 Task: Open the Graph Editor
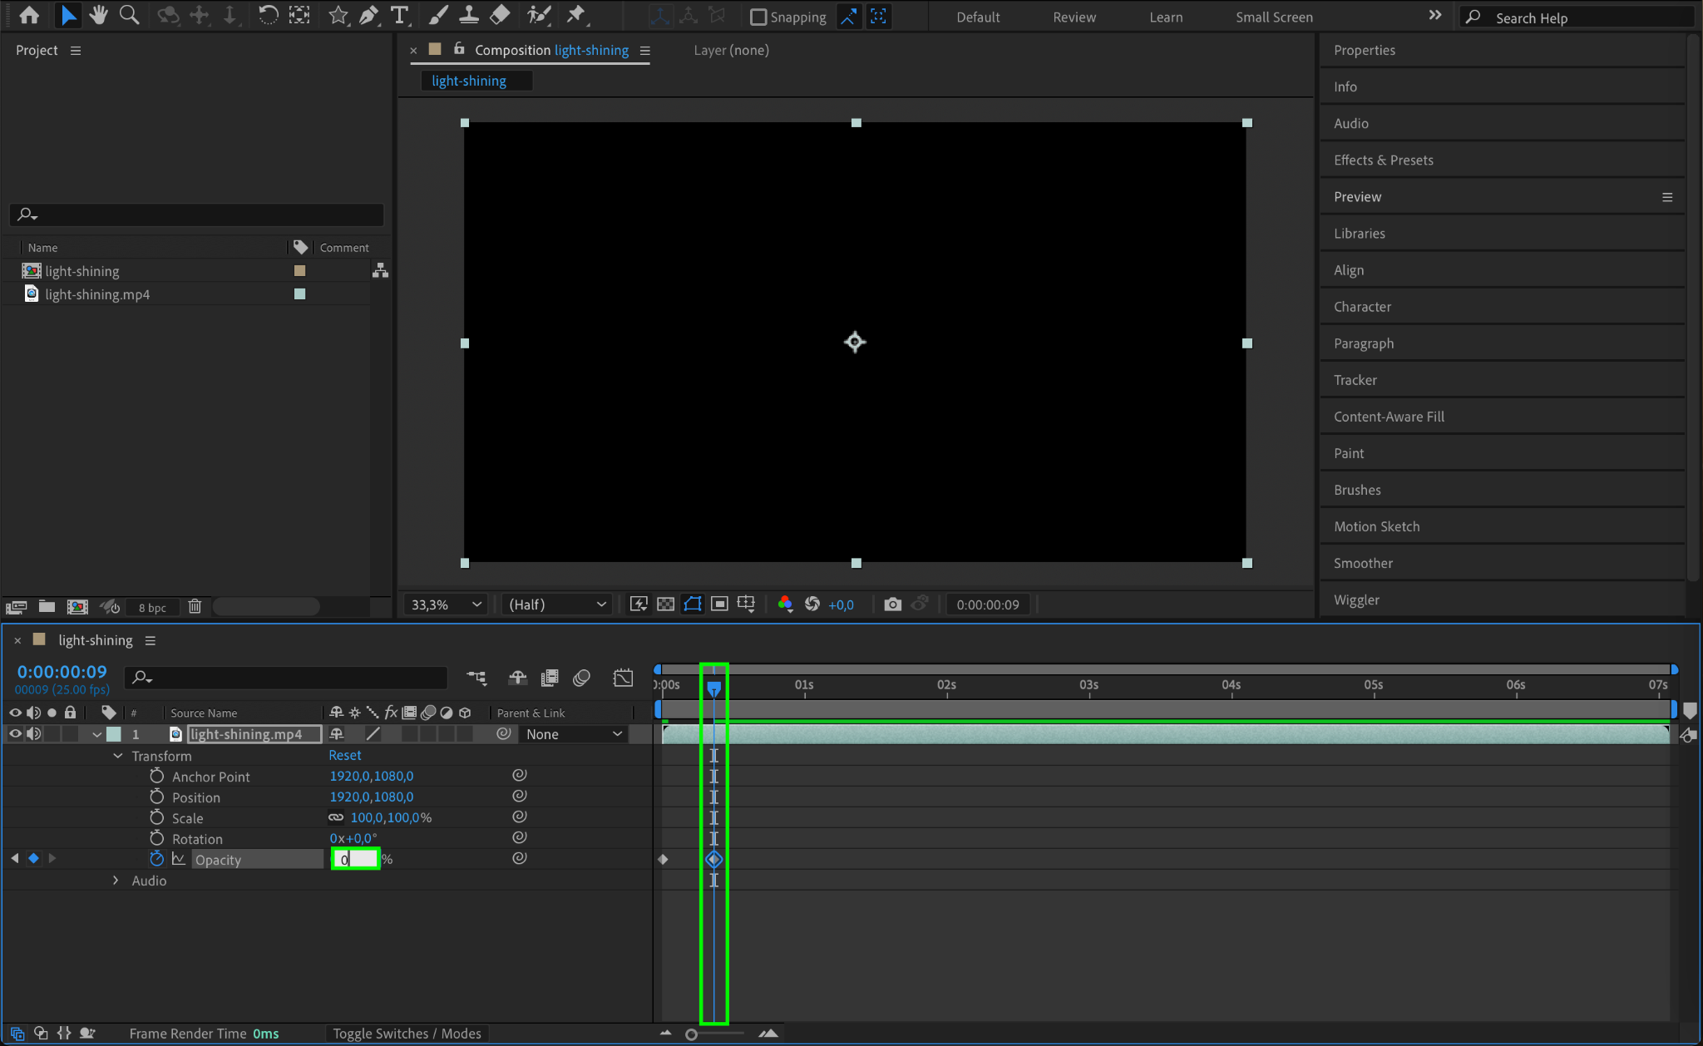coord(623,678)
